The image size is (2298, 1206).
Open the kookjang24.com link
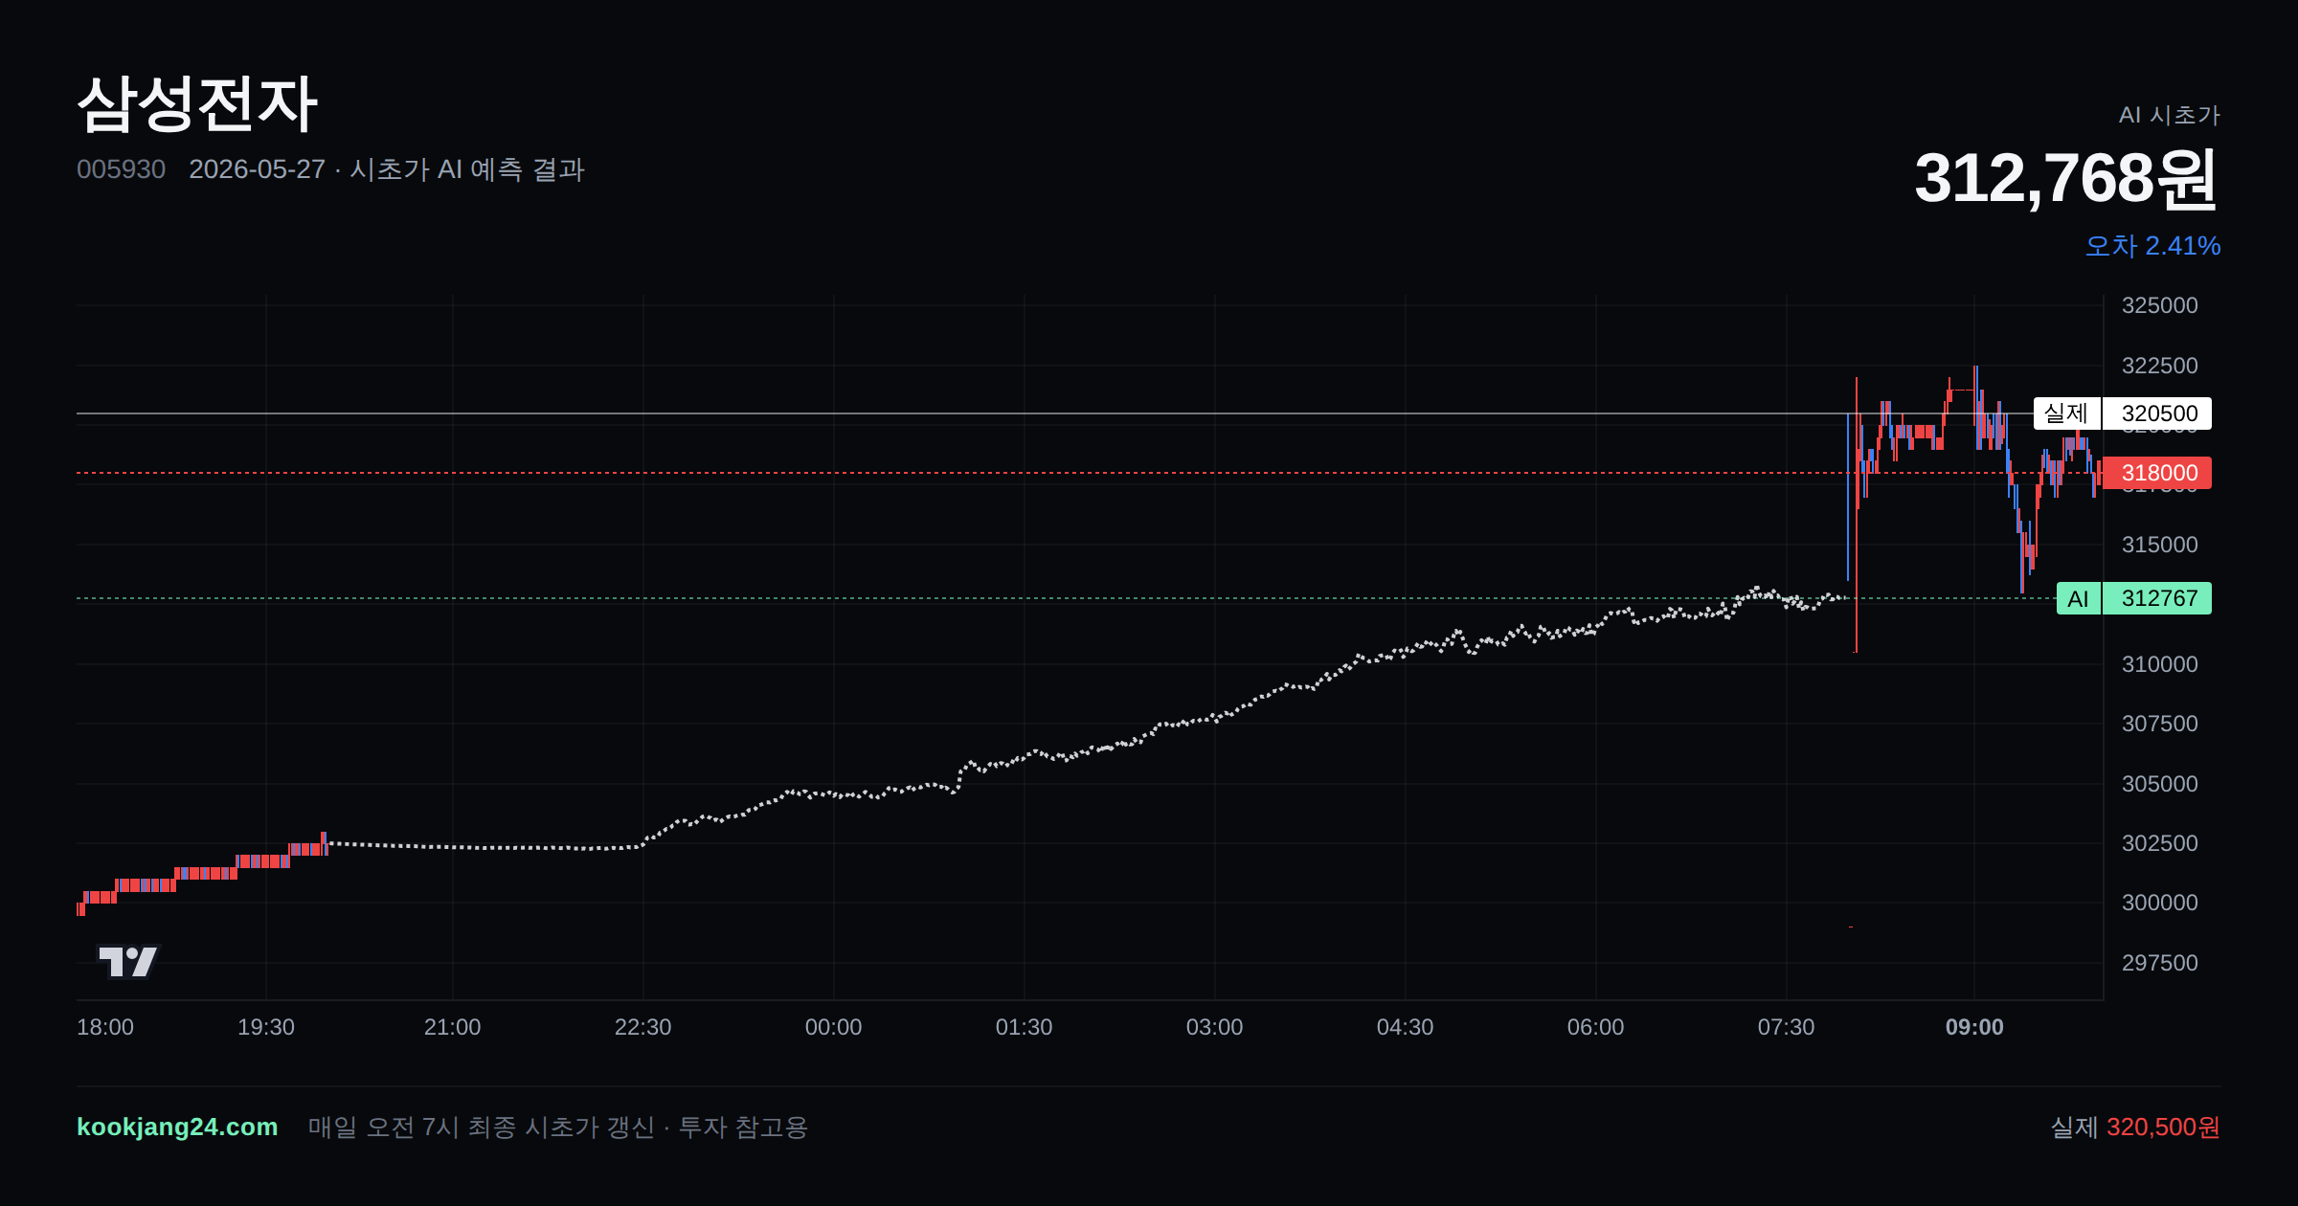point(177,1127)
